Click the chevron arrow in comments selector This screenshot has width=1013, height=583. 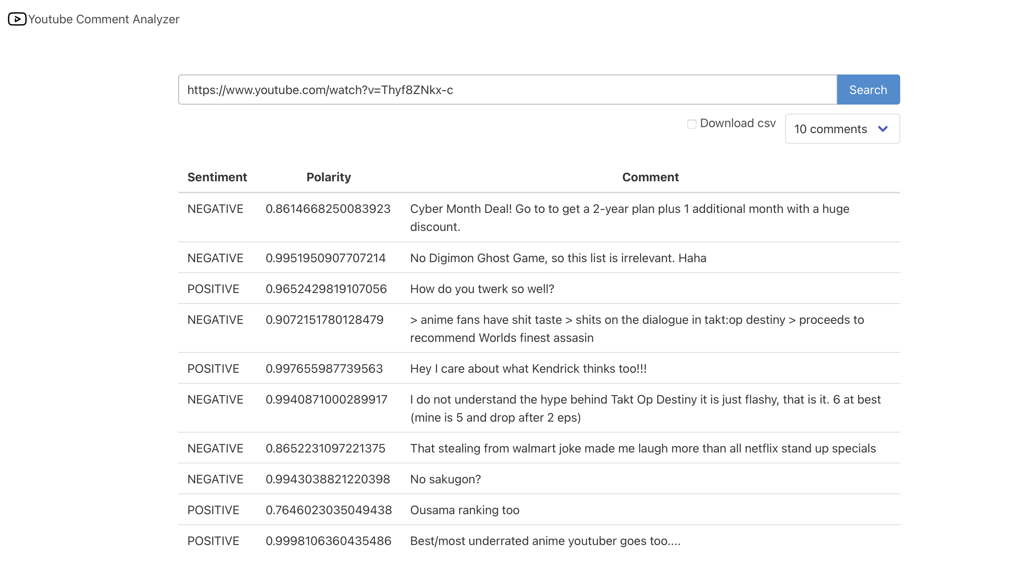pyautogui.click(x=883, y=129)
